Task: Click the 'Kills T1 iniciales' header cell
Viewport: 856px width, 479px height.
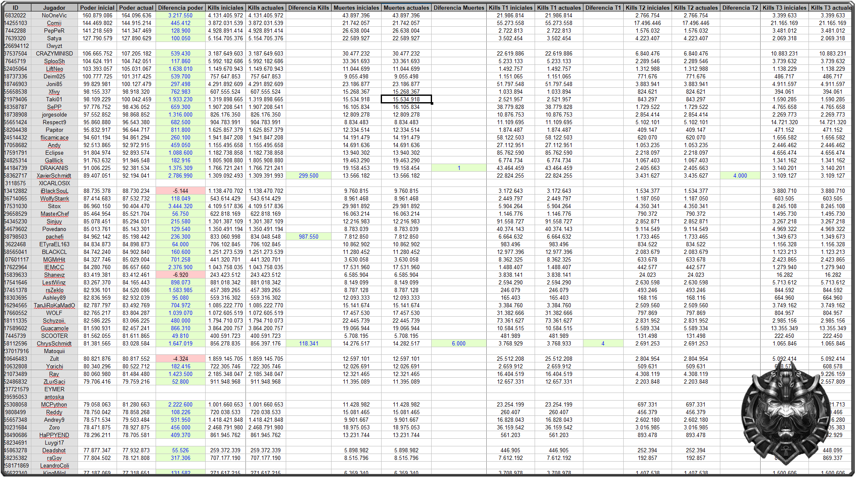Action: (510, 8)
